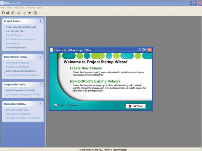Click Load a Project File link

tap(15, 31)
